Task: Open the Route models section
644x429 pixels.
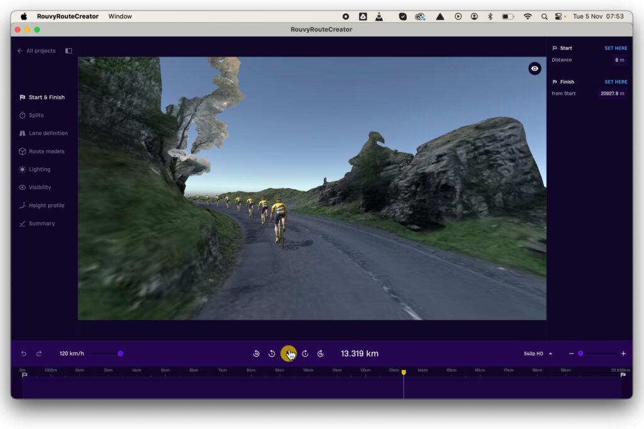Action: coord(42,151)
